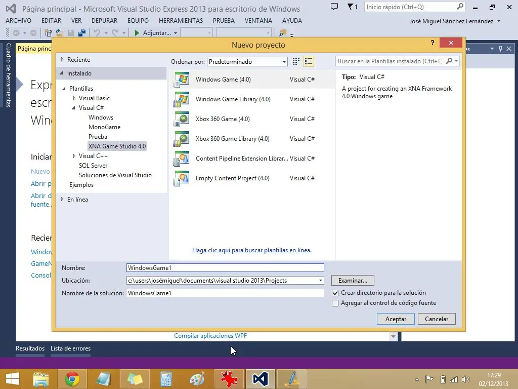
Task: Open Google Chrome from the taskbar
Action: (x=72, y=379)
